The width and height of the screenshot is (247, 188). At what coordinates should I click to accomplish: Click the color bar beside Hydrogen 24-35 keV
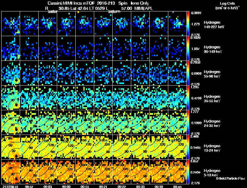188,123
